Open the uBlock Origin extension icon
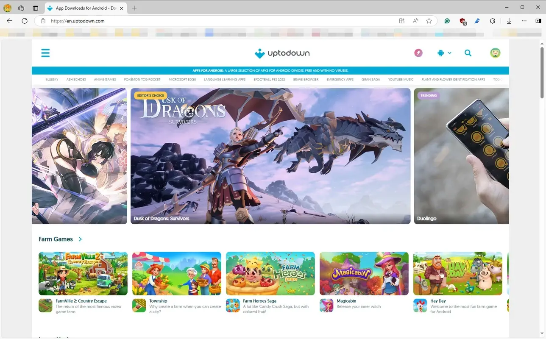This screenshot has height=339, width=546. [462, 20]
